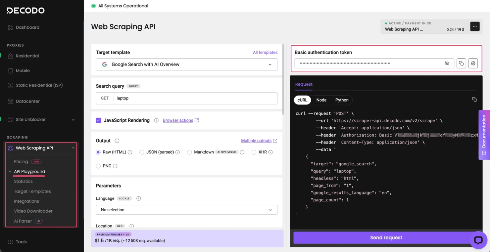Click the Static Residential (ISP) icon
Viewport: 490px width, 252px height.
(10, 85)
